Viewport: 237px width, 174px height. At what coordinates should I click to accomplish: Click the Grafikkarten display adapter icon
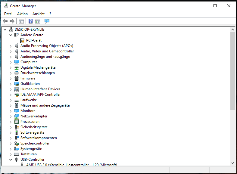tap(17, 84)
